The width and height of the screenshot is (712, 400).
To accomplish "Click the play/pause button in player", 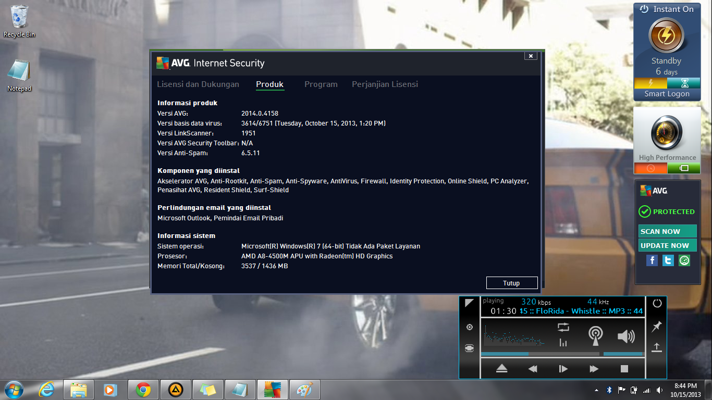I will [x=563, y=369].
